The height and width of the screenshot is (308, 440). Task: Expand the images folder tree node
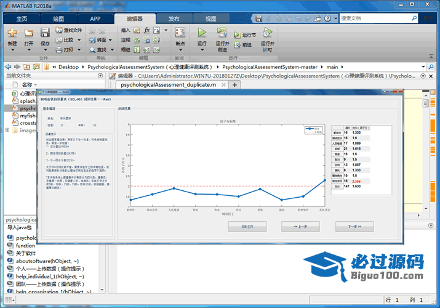(x=7, y=130)
